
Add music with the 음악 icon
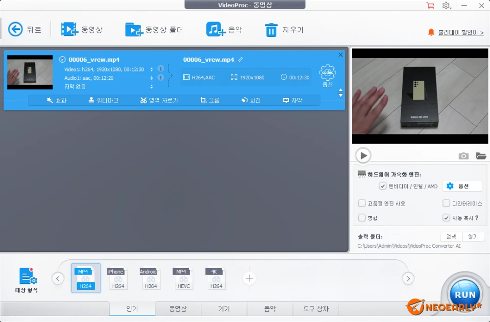(216, 29)
